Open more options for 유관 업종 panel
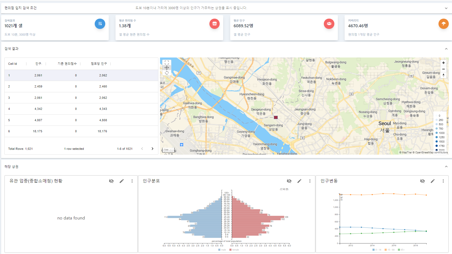The height and width of the screenshot is (254, 452). [132, 181]
